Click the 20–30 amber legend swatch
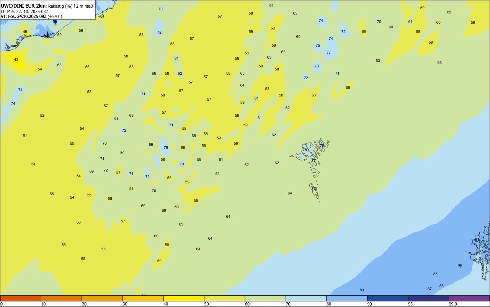Viewport: 490px width, 307px height. pos(102,298)
